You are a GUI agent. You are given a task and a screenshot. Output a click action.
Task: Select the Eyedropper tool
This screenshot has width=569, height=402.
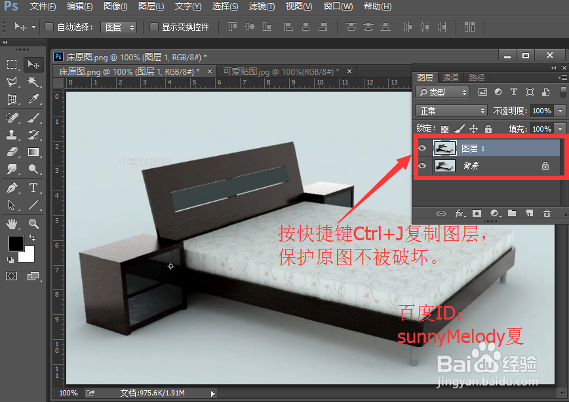tap(33, 99)
